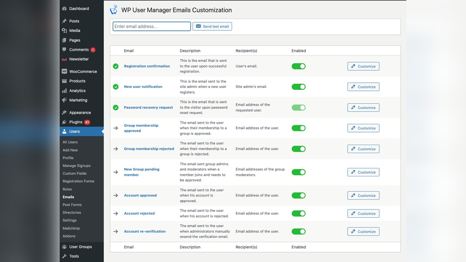The height and width of the screenshot is (262, 466).
Task: Click the Pages icon in sidebar
Action: tap(64, 40)
